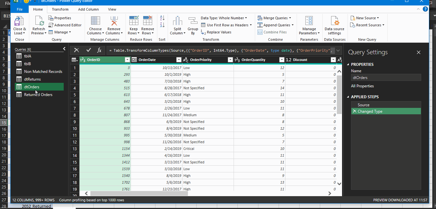Open the Discount column filter dropdown

(x=333, y=60)
